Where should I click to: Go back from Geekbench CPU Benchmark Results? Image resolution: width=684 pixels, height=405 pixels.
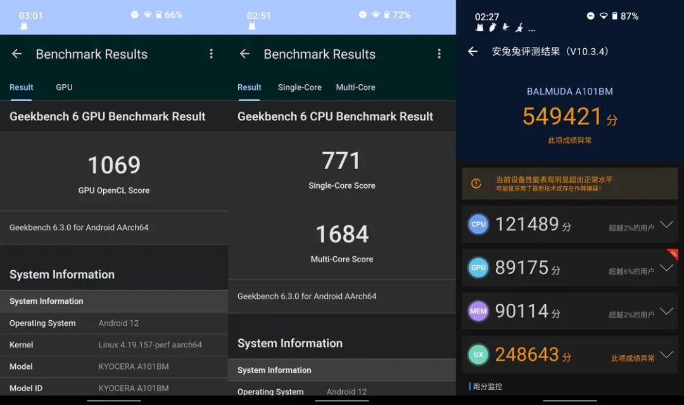[x=244, y=54]
